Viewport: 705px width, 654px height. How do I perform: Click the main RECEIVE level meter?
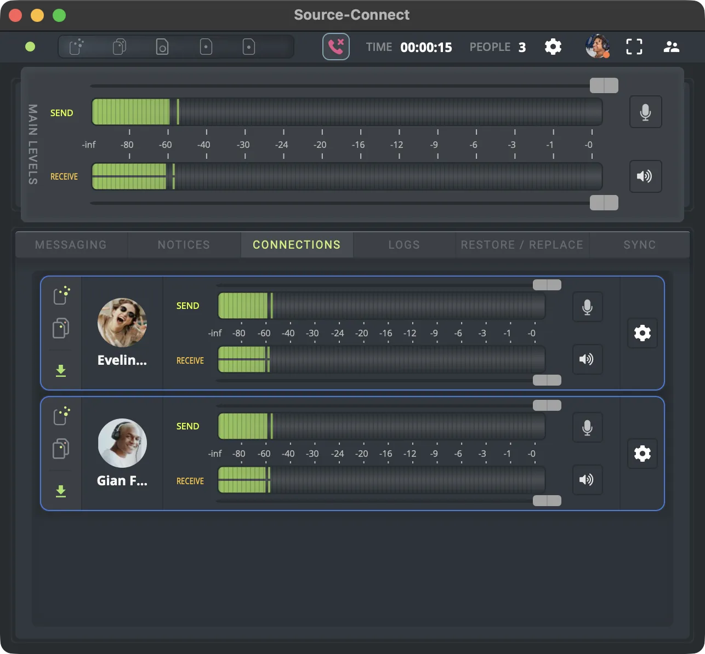click(x=347, y=176)
